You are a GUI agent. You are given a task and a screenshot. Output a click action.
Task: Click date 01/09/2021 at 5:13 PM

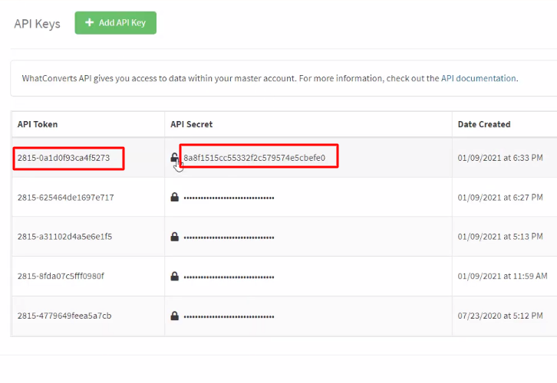[x=500, y=237]
